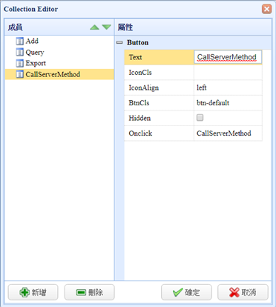Move member down with green down arrow

[107, 27]
